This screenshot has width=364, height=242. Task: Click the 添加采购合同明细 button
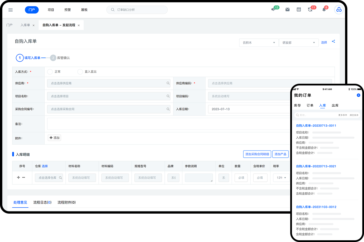(x=257, y=154)
